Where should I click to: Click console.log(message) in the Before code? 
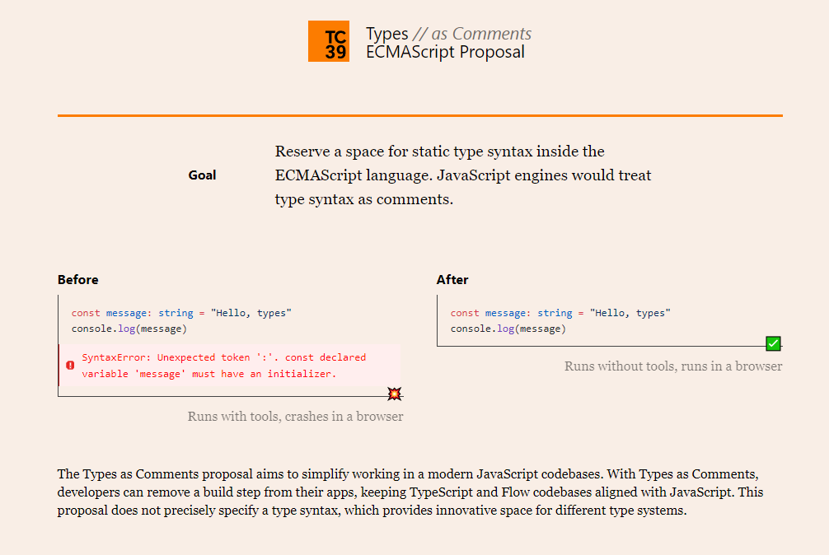pyautogui.click(x=129, y=329)
